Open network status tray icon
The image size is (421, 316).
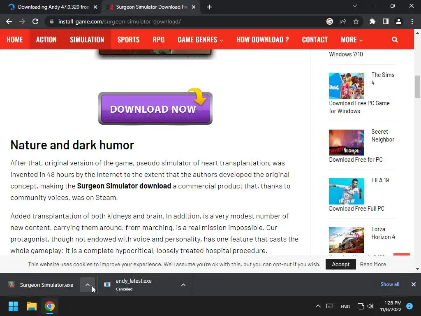[361, 306]
